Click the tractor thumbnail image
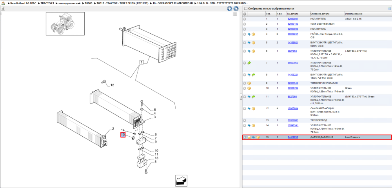The width and height of the screenshot is (392, 188). tap(65, 24)
